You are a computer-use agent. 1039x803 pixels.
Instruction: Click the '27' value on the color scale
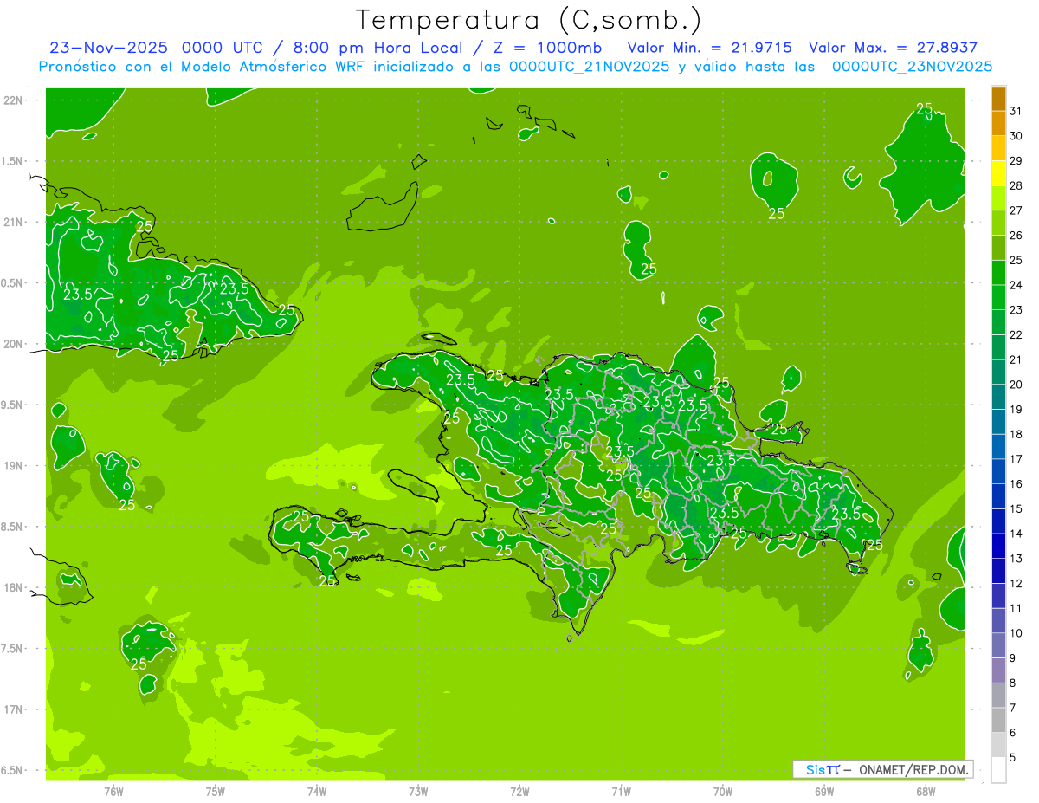tap(1016, 210)
